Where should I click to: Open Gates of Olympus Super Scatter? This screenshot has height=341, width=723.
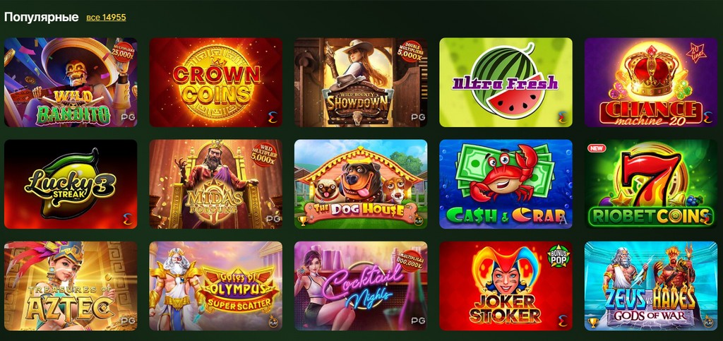click(x=216, y=286)
